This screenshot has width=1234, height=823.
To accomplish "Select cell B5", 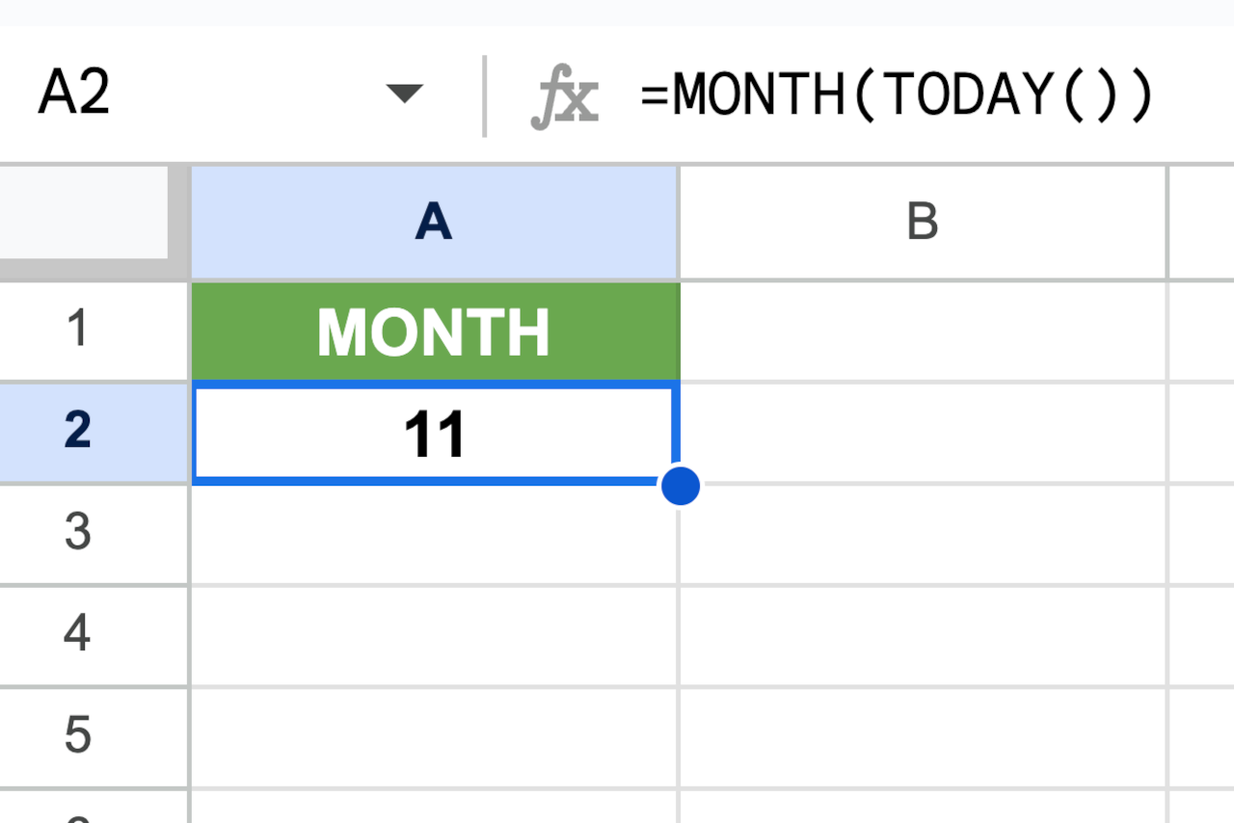I will (923, 735).
